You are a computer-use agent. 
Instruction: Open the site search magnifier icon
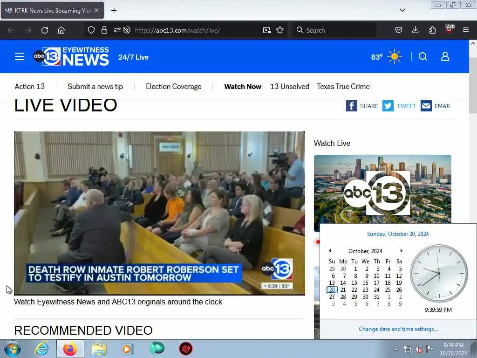[x=423, y=56]
